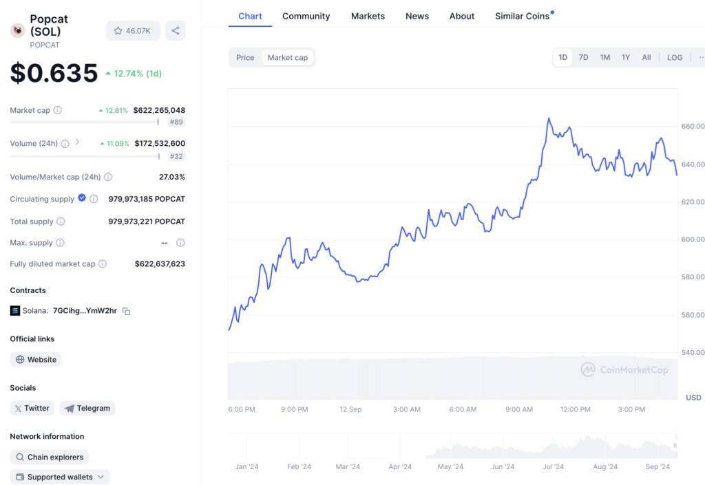
Task: Expand the Supported wallets dropdown
Action: click(60, 477)
